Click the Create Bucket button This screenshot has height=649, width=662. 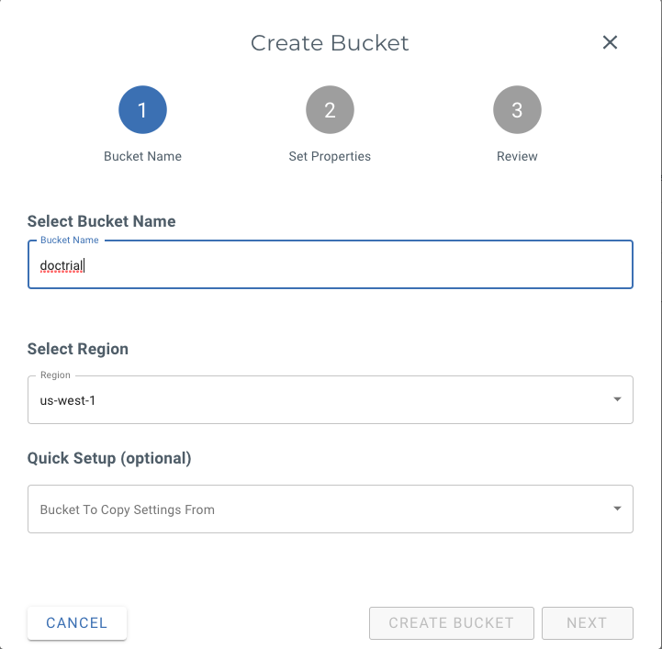tap(451, 622)
